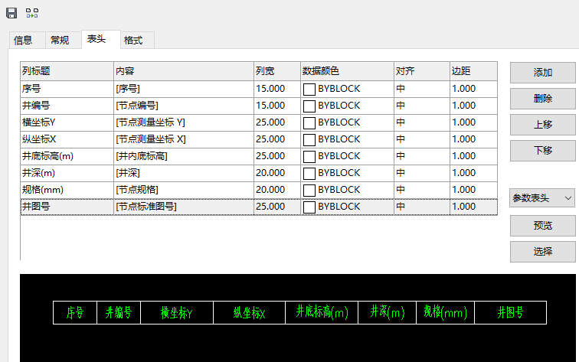Viewport: 579px width, 362px height.
Task: Click the [井内底标高] content cell
Action: (184, 156)
